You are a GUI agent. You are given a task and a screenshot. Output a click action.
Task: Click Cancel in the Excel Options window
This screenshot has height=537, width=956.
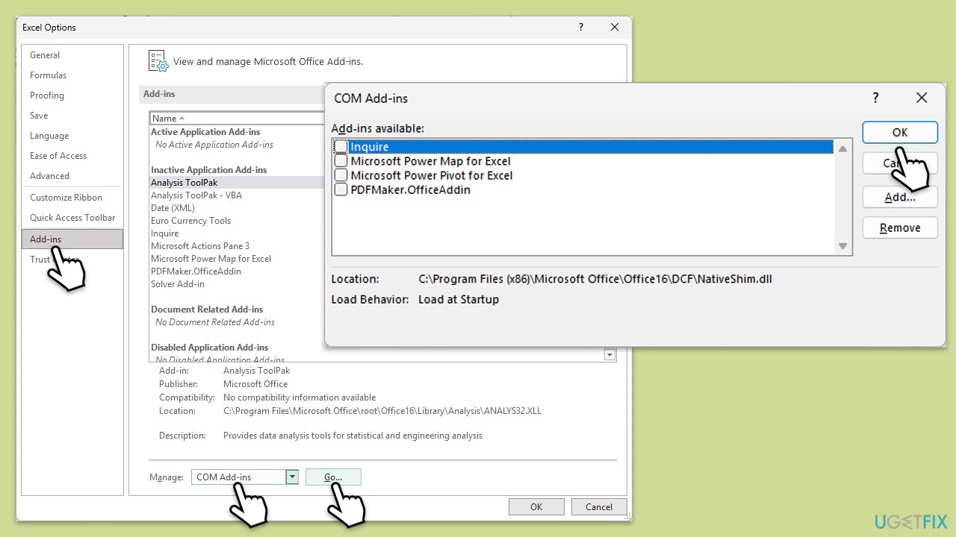tap(599, 507)
